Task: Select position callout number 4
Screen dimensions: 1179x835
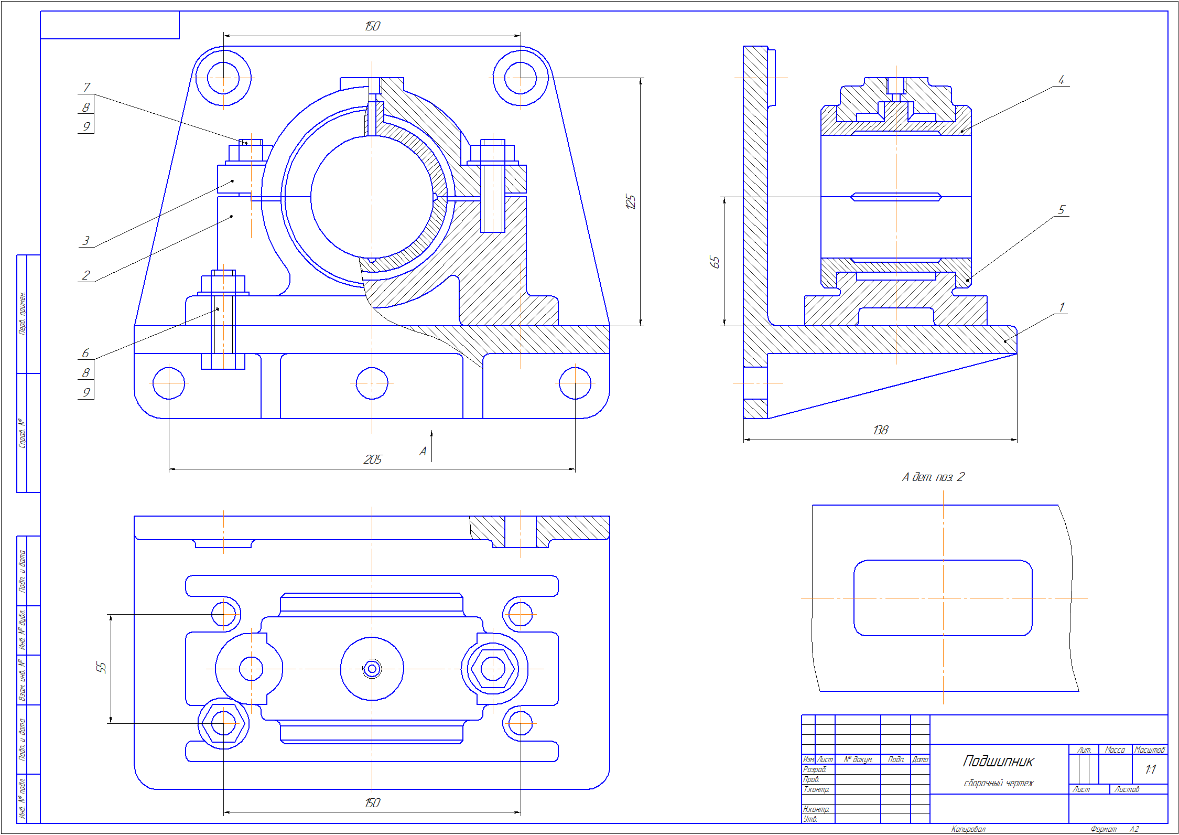Action: click(x=1061, y=80)
